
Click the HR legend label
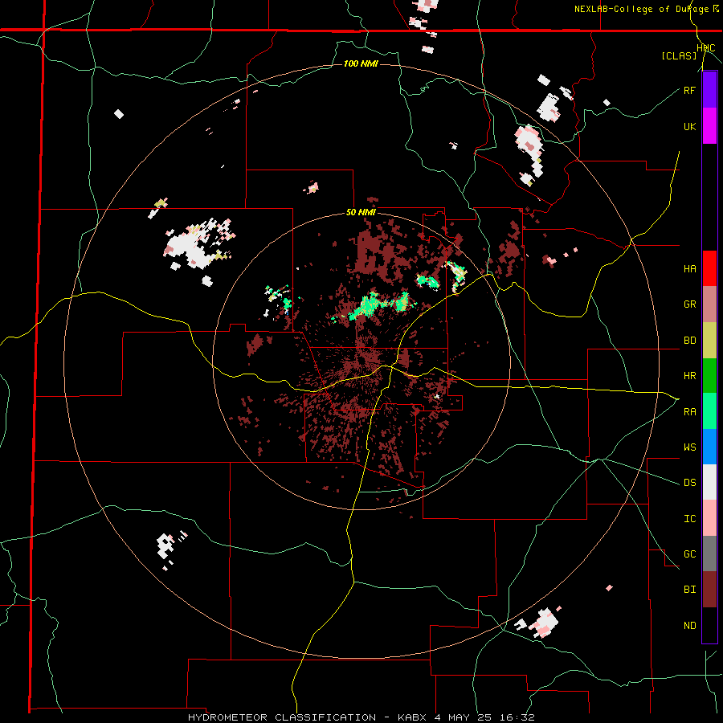click(x=689, y=376)
